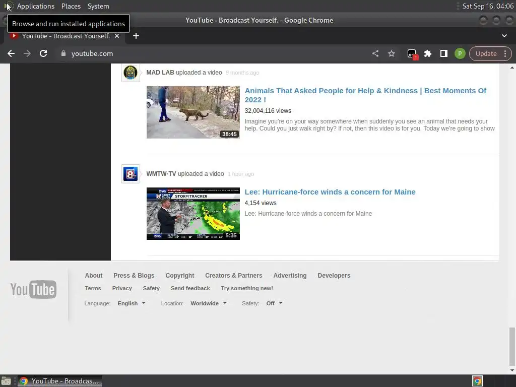
Task: Open the Animals That Asked People video title
Action: [365, 95]
